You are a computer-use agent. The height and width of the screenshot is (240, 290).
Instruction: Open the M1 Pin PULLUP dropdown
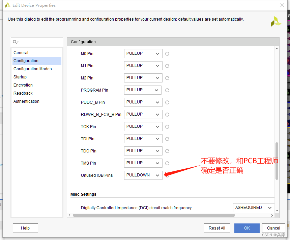143,66
